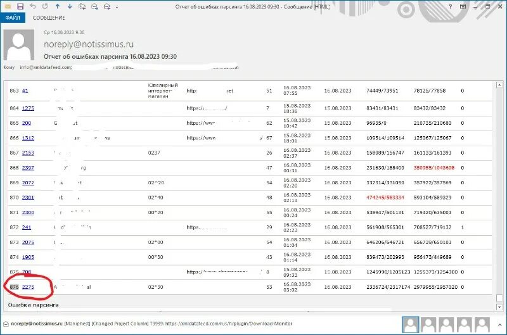Image resolution: width=507 pixels, height=335 pixels.
Task: Click the ribbon display options icon
Action: (x=463, y=6)
